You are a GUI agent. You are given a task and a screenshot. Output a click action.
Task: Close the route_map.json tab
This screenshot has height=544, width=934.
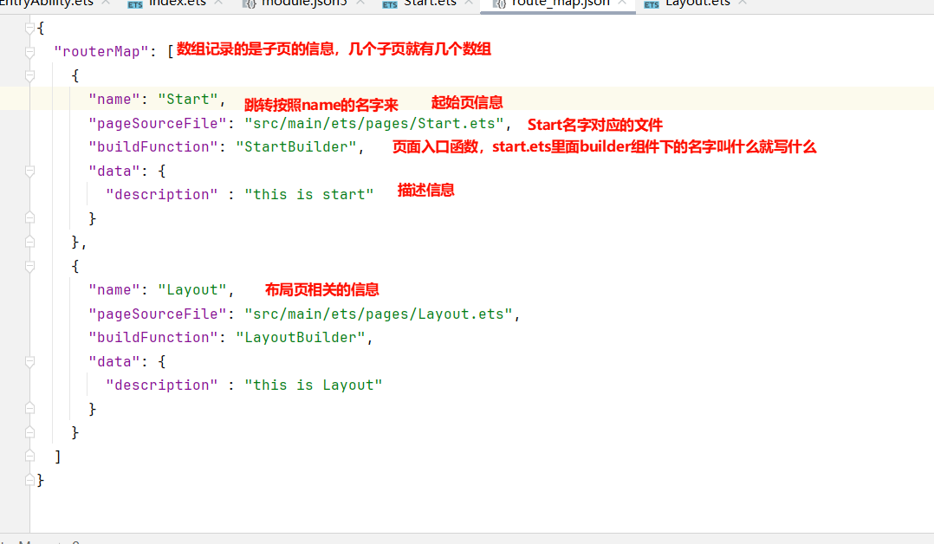pos(622,3)
